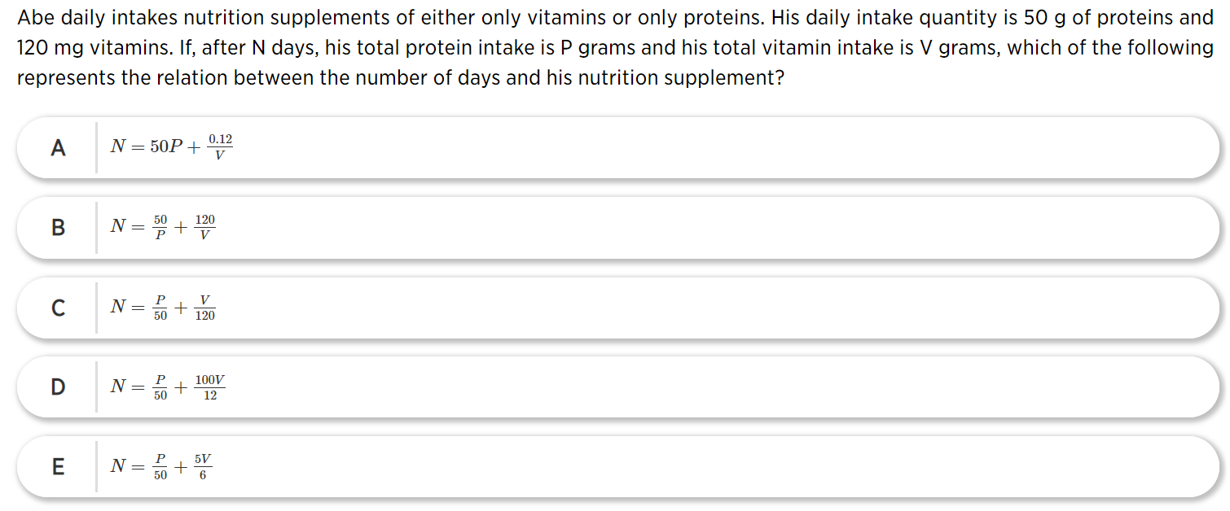Click formula N = 50P + 0.12/V

point(172,146)
